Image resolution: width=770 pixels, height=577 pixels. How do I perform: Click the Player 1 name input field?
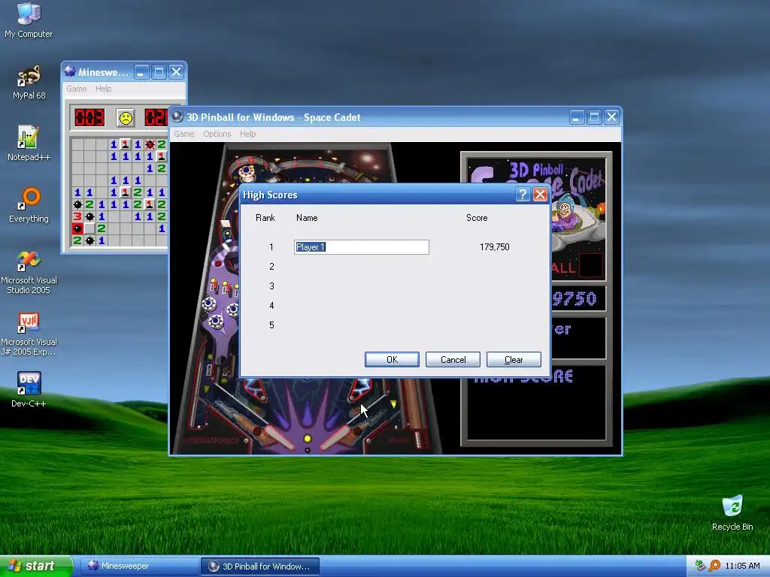click(362, 246)
